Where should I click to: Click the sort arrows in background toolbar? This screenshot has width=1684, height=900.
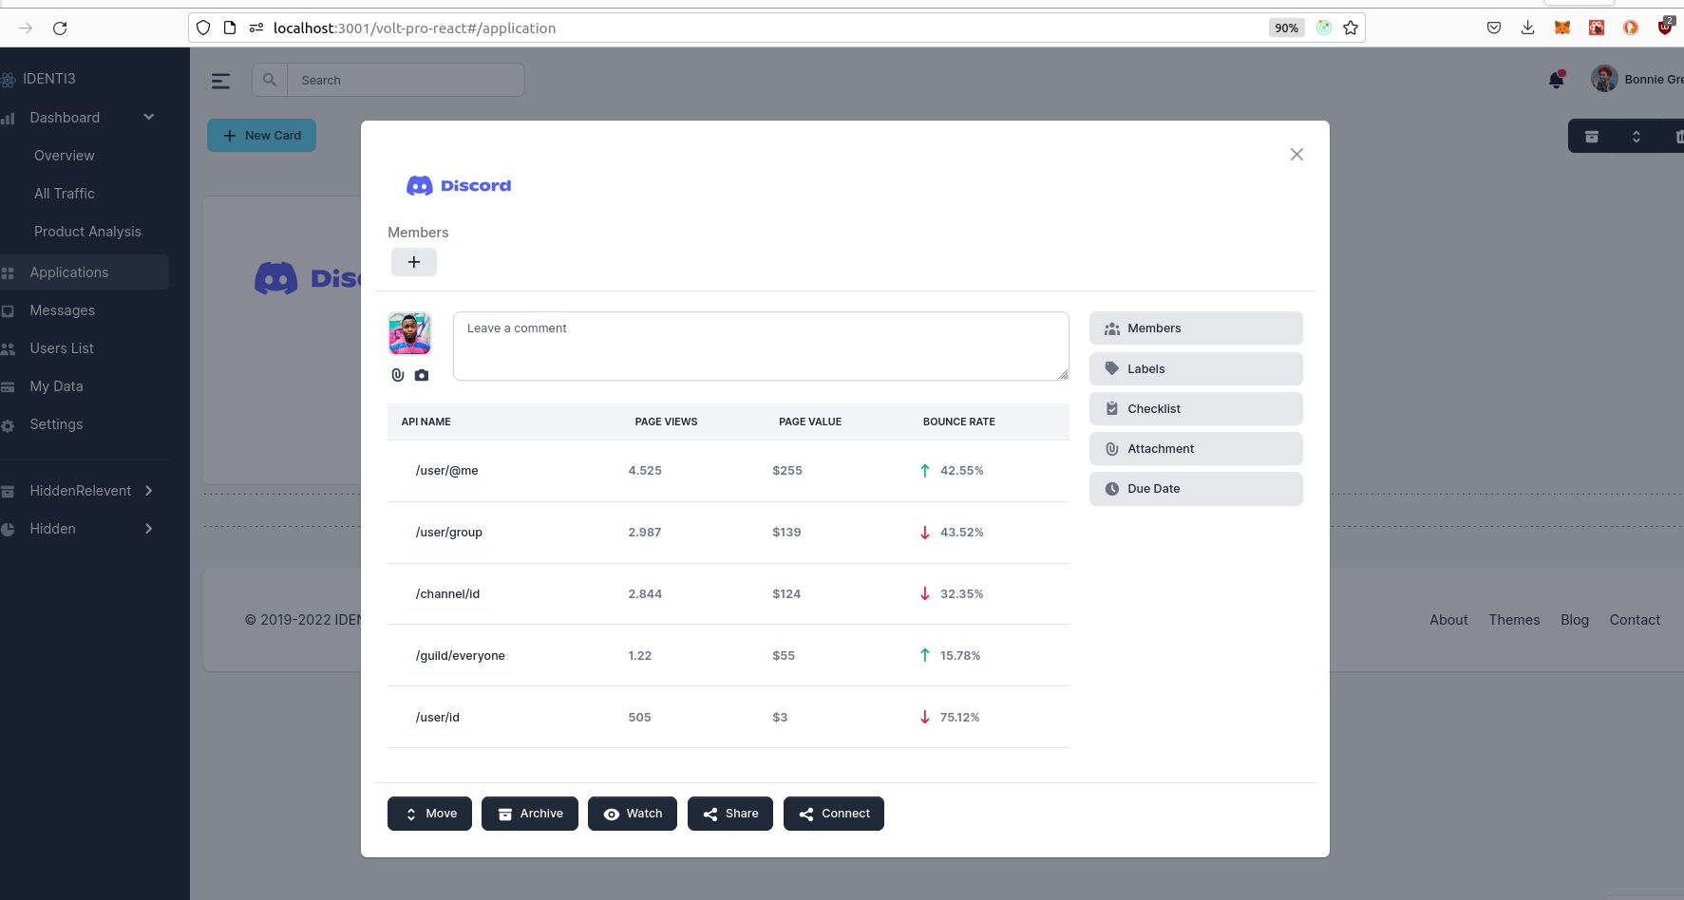(1636, 137)
